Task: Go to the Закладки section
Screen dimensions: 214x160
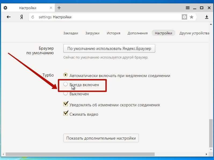Action: [71, 33]
